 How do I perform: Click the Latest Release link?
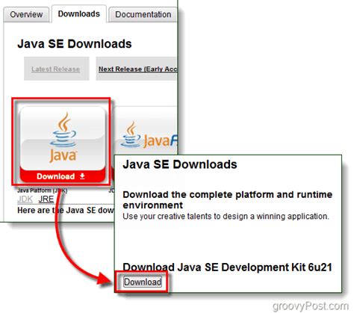[x=56, y=69]
